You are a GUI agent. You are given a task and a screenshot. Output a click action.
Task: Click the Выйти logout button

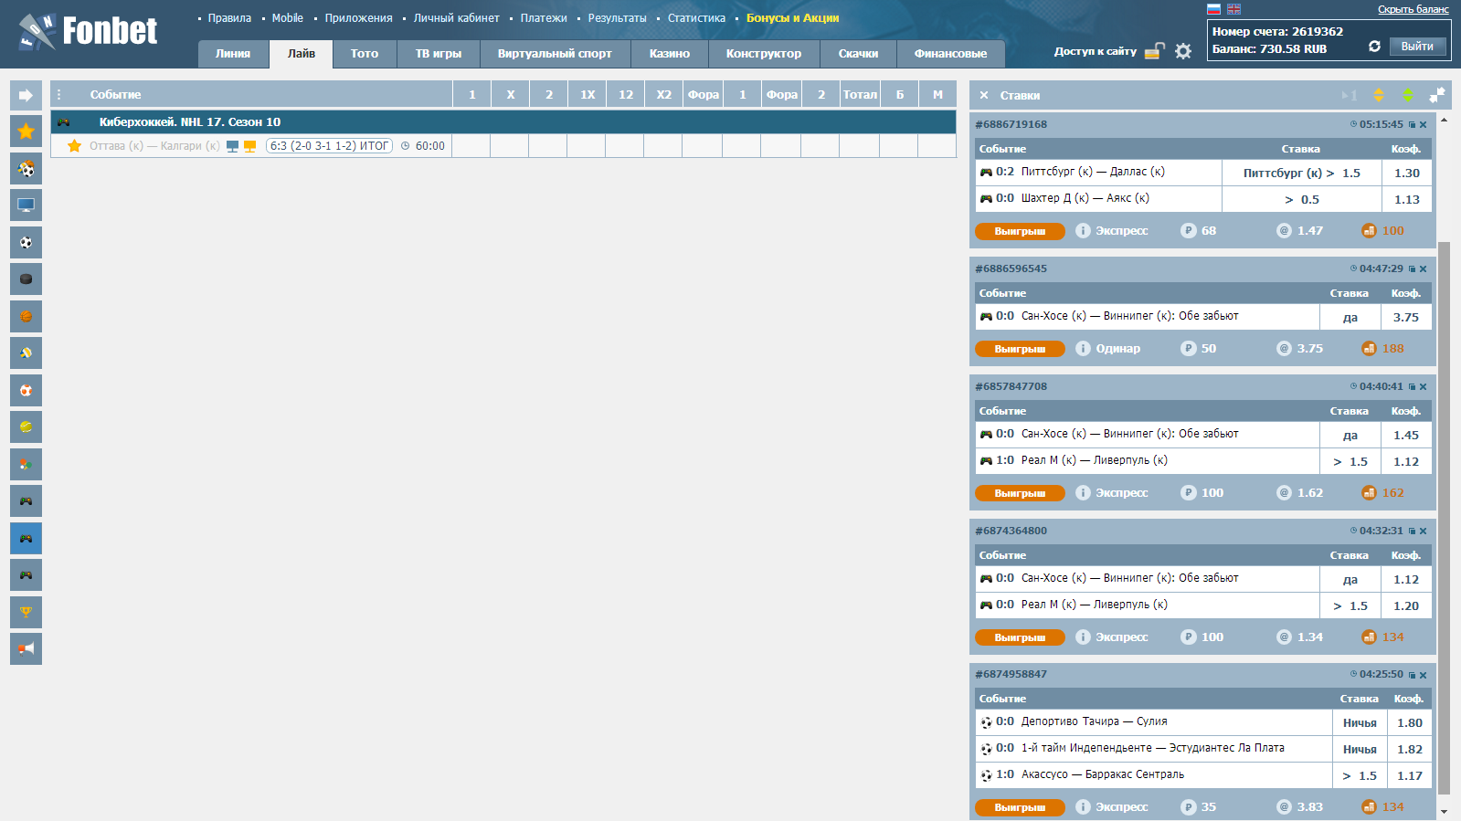pyautogui.click(x=1417, y=47)
